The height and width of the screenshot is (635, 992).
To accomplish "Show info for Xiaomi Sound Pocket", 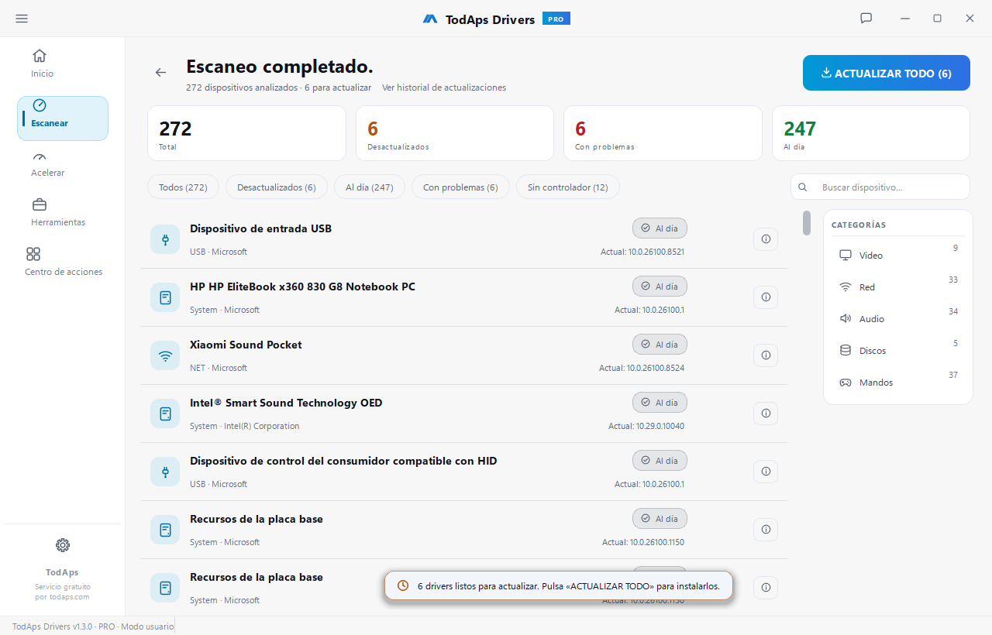I will [x=766, y=355].
